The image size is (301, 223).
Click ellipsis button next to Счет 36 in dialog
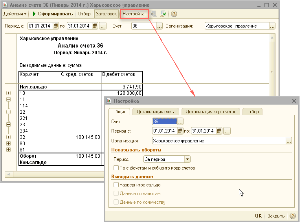[181, 122]
